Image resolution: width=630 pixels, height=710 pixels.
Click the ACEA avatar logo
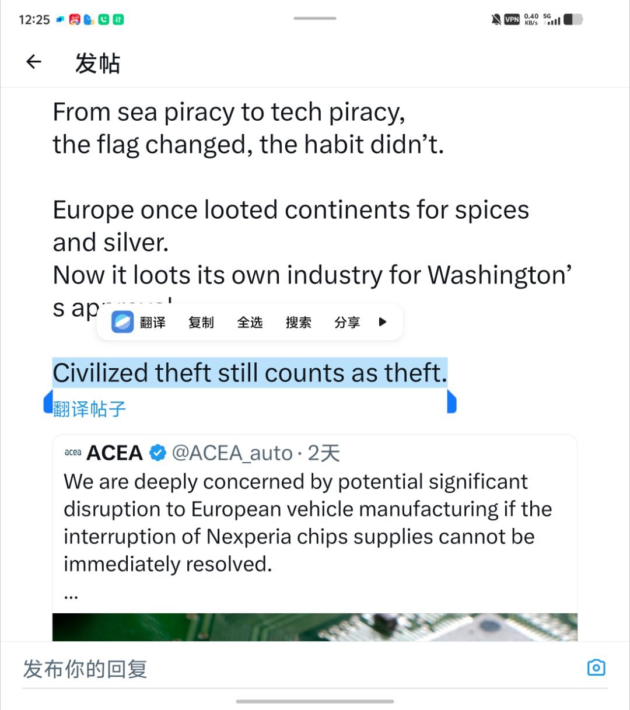[x=73, y=453]
